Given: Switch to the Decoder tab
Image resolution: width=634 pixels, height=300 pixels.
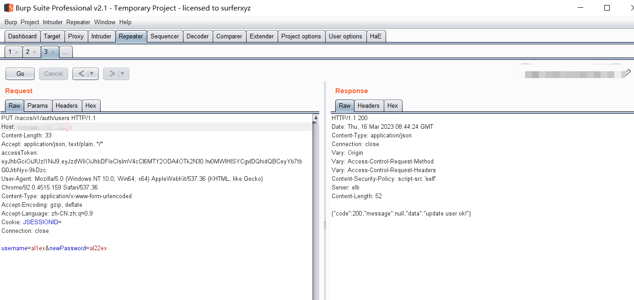Looking at the screenshot, I should pos(198,36).
